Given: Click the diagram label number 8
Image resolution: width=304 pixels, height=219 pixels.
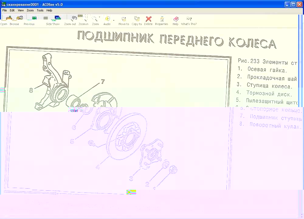Looking at the screenshot, I should coord(31,90).
